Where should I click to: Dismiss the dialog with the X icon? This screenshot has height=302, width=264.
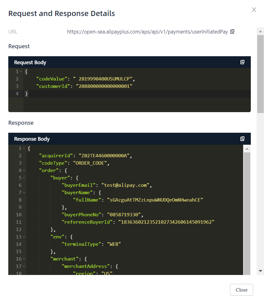pos(254,10)
